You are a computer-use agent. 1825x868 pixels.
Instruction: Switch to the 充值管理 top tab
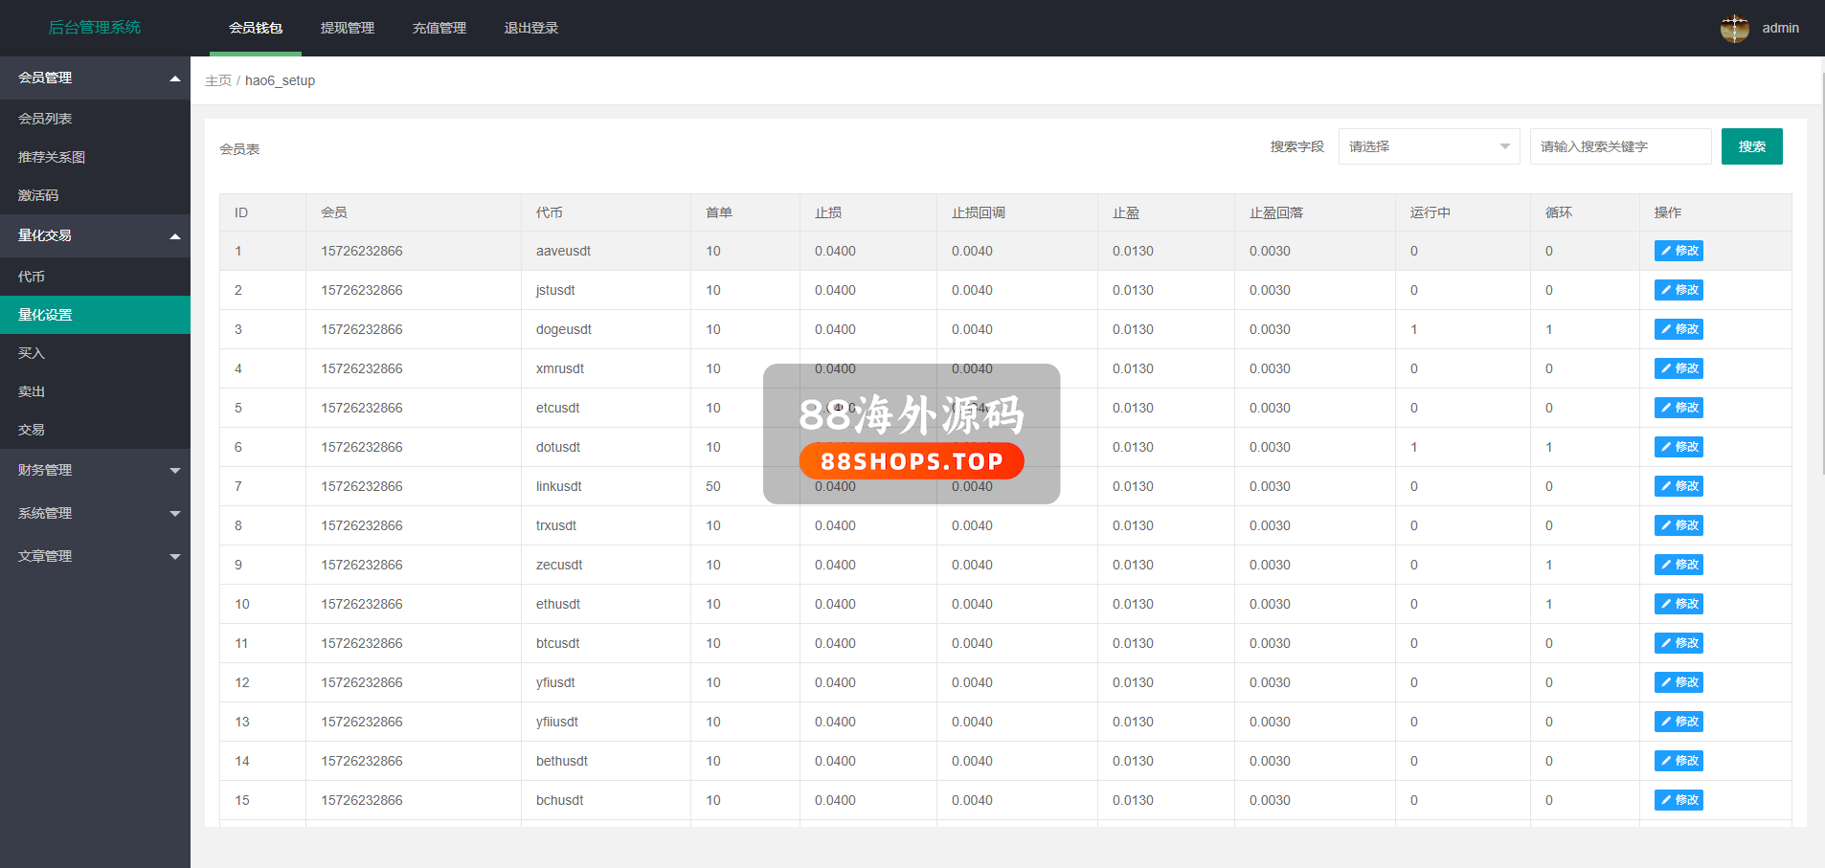point(439,29)
